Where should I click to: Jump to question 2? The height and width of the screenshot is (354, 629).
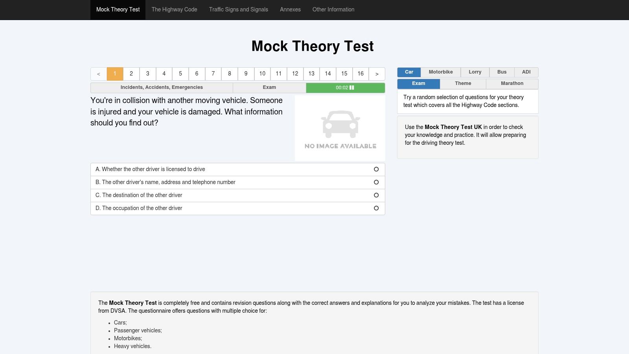pos(131,74)
